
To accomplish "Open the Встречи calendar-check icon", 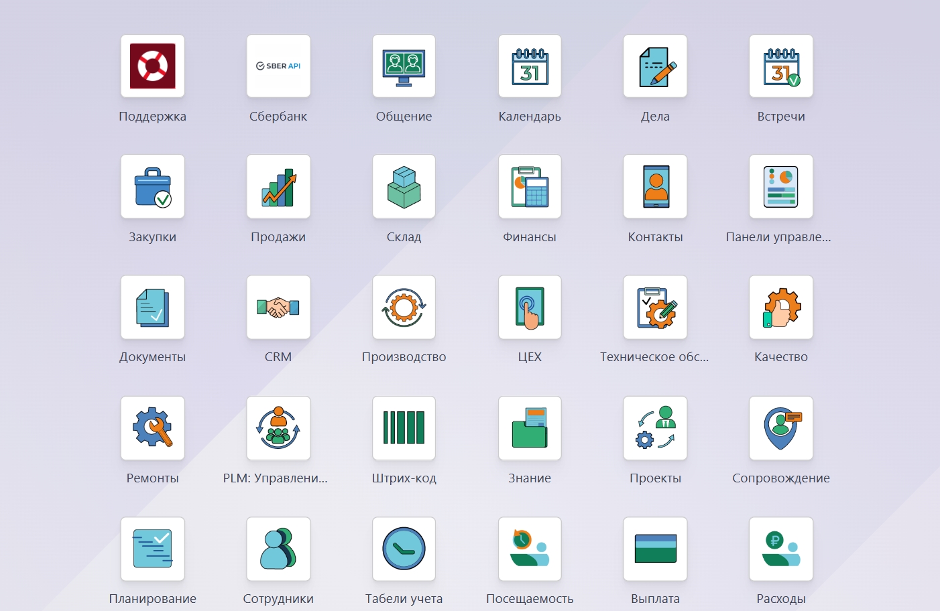I will 781,66.
